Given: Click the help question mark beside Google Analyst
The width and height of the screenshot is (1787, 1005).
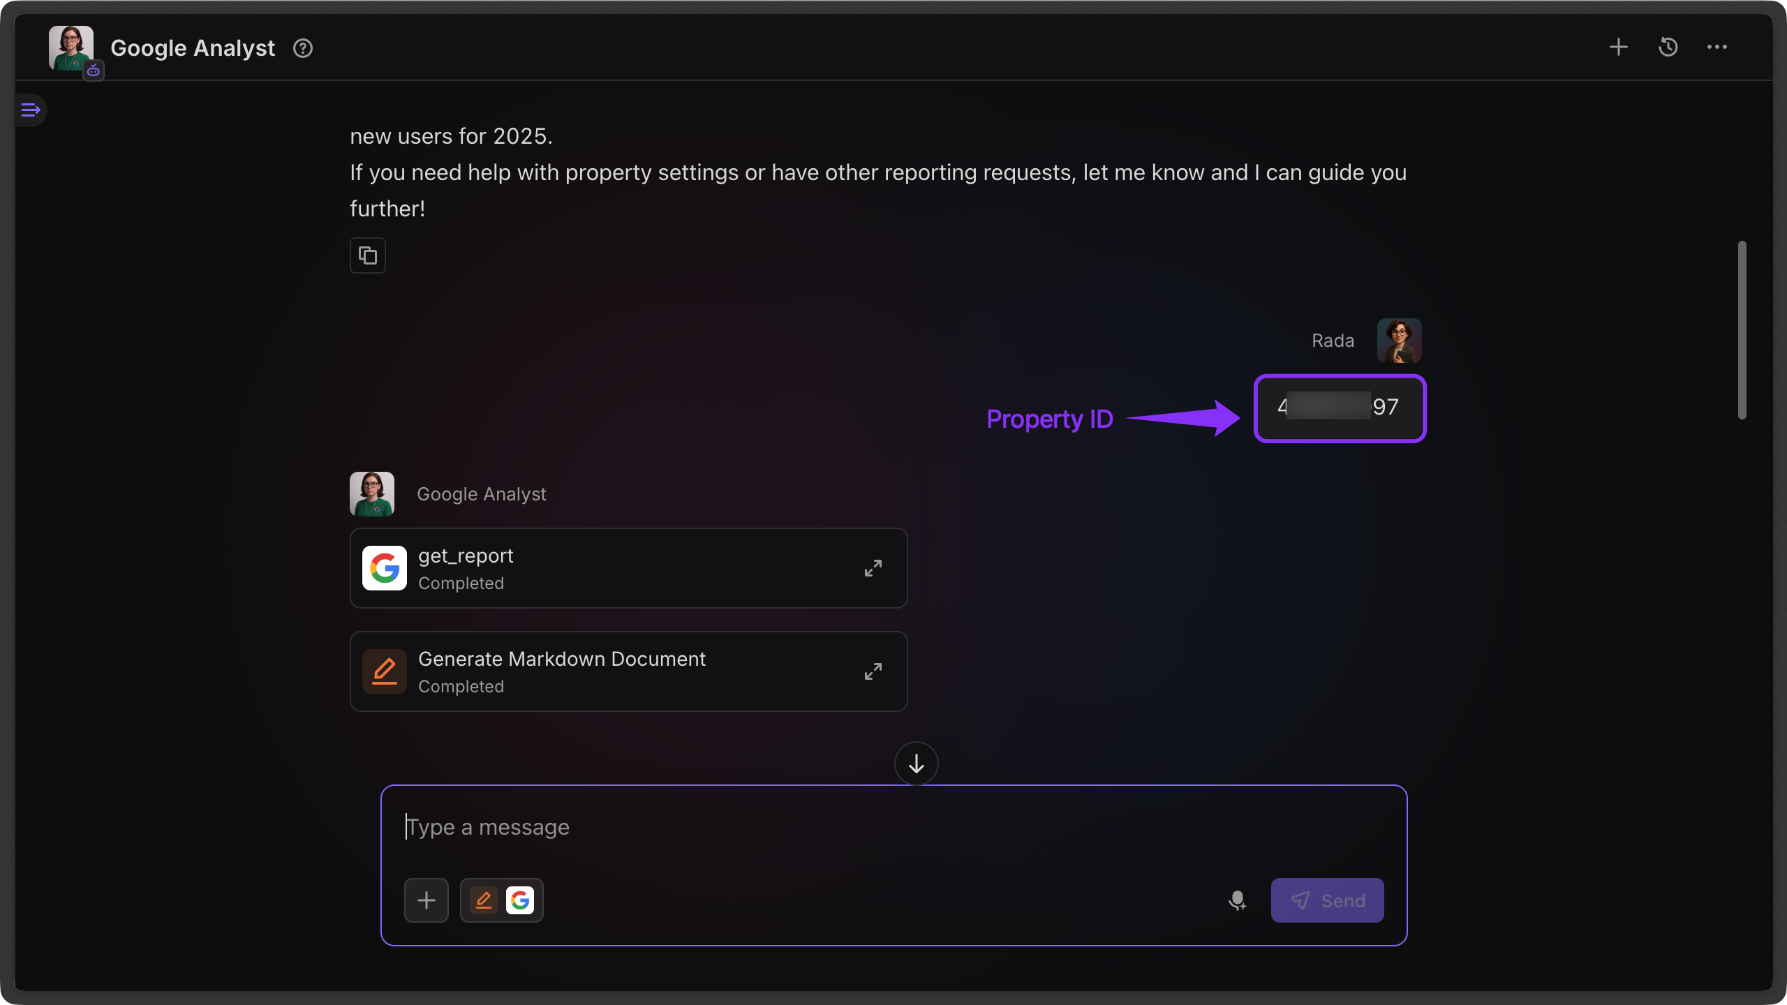Looking at the screenshot, I should pyautogui.click(x=302, y=48).
